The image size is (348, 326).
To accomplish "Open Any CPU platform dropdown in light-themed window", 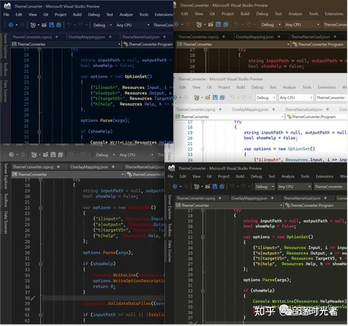I will coord(295,98).
